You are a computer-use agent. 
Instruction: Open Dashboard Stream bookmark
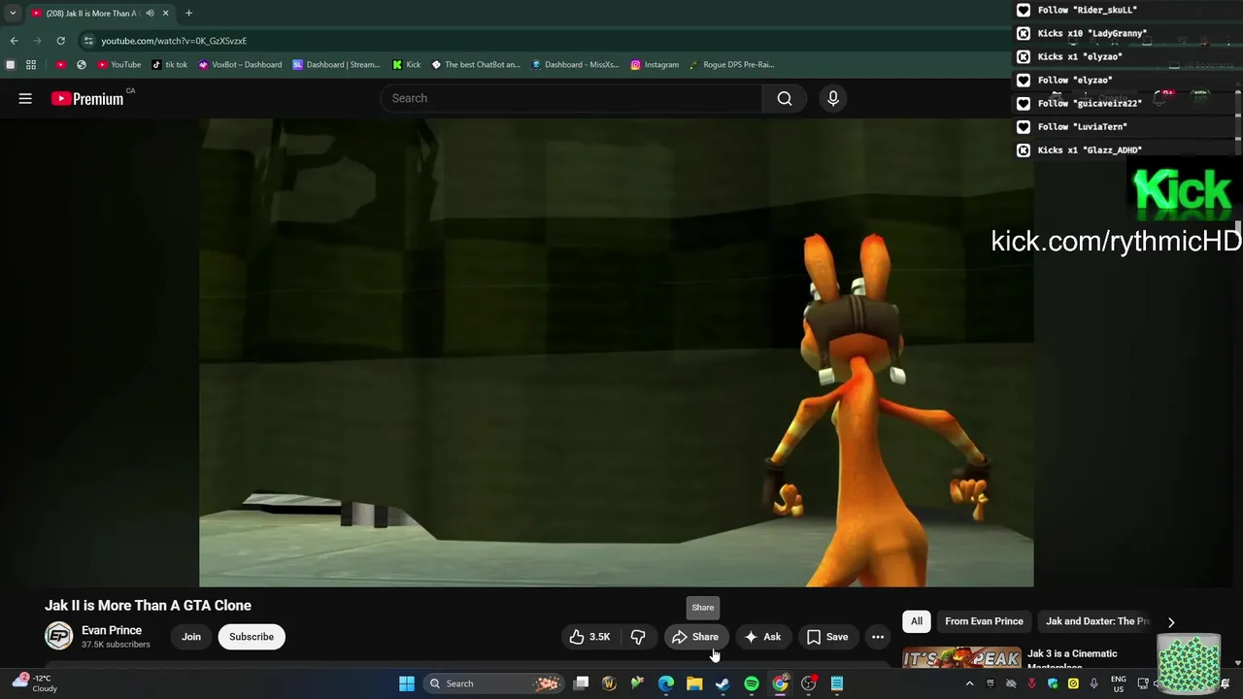pyautogui.click(x=336, y=65)
